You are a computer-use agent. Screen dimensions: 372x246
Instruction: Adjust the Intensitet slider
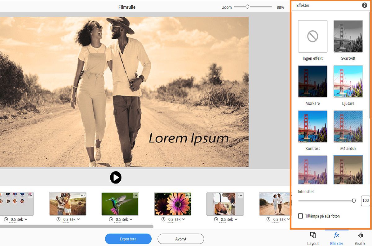pos(354,201)
